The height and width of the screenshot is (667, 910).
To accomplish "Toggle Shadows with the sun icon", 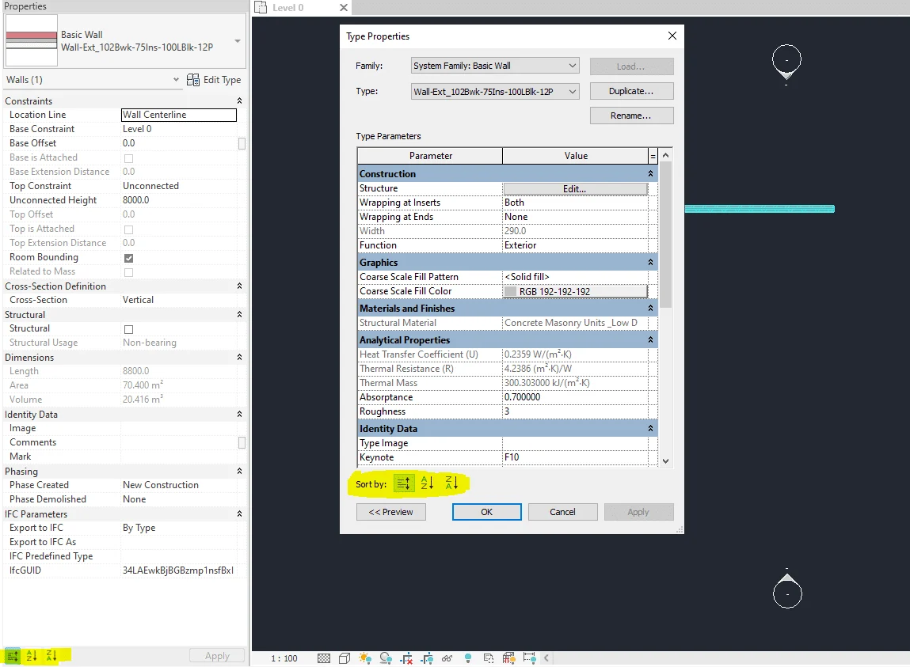I will coord(366,658).
